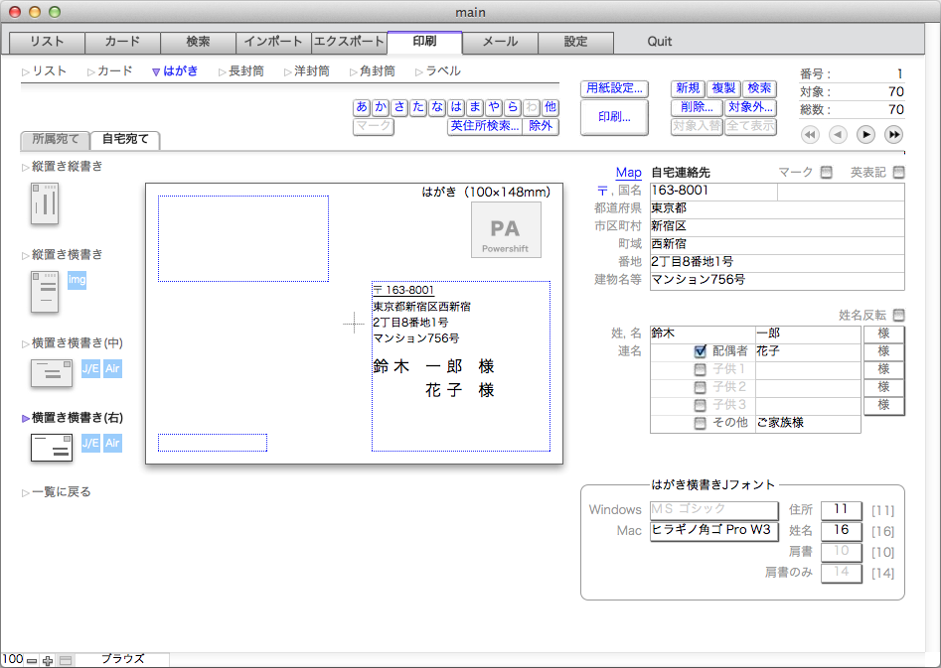Check the その他 checkbox
The width and height of the screenshot is (941, 668).
tap(700, 424)
